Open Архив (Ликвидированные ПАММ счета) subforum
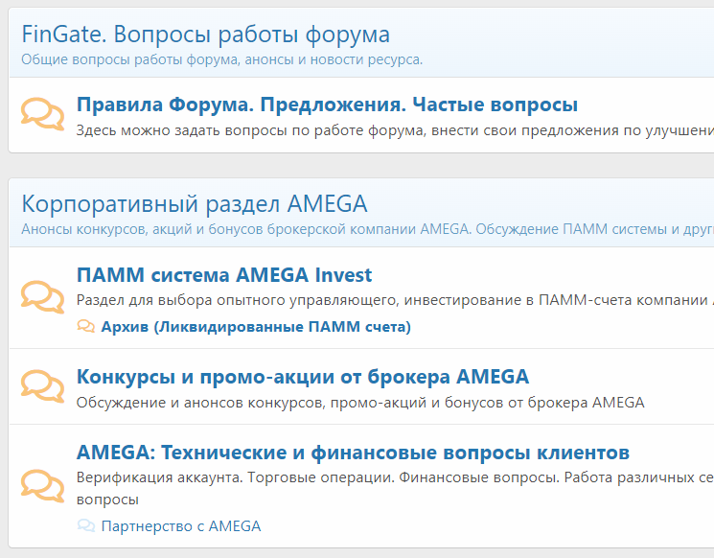This screenshot has height=558, width=714. coord(256,327)
